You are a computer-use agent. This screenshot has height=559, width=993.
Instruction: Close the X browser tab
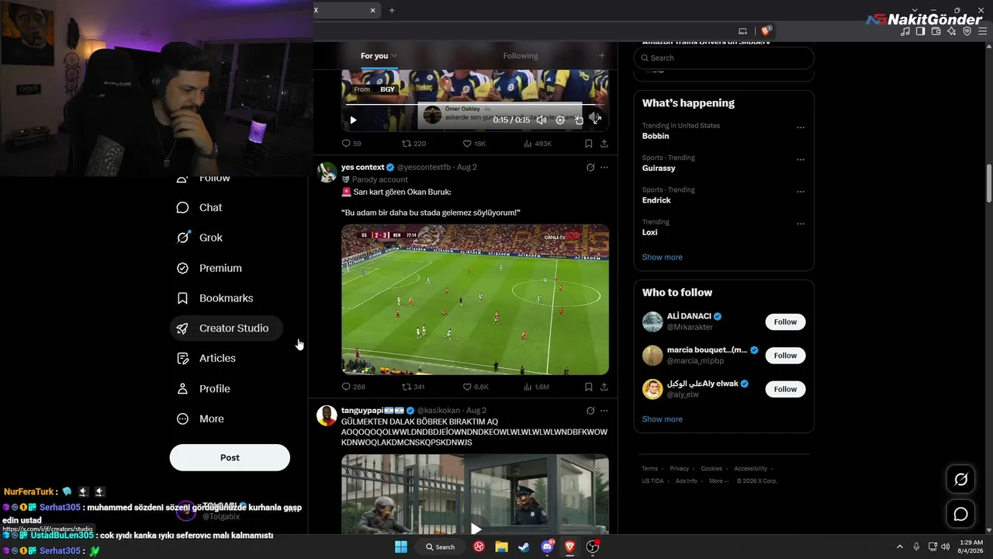tap(373, 10)
